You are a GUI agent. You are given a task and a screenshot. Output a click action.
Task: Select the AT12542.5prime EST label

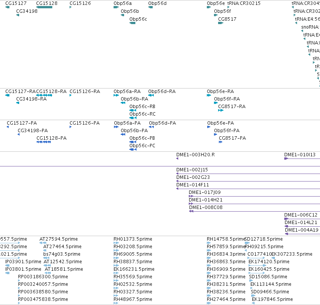[63, 262]
